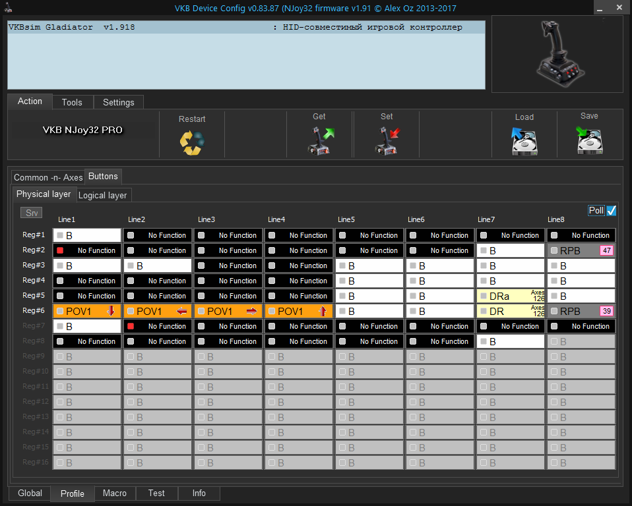Click disabled B cell in Reg#16 Line8
The image size is (632, 506).
pos(581,463)
